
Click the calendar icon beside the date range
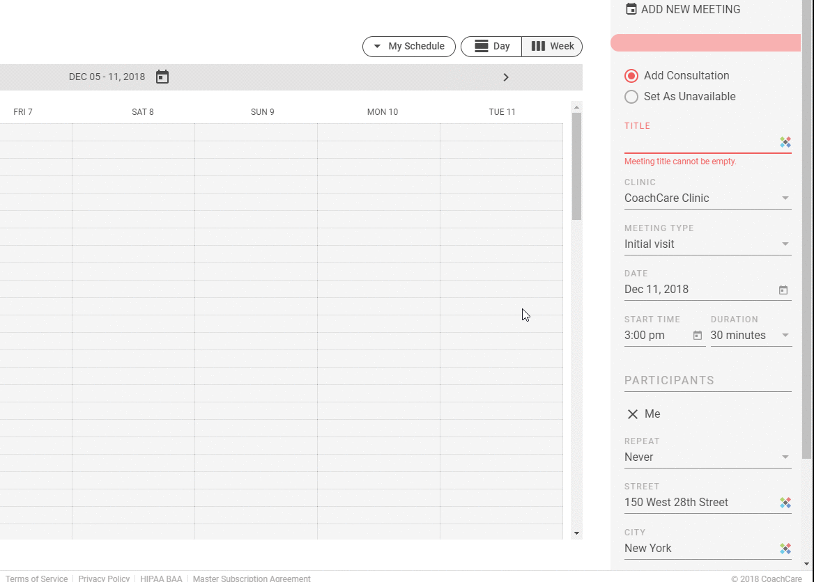pyautogui.click(x=162, y=77)
